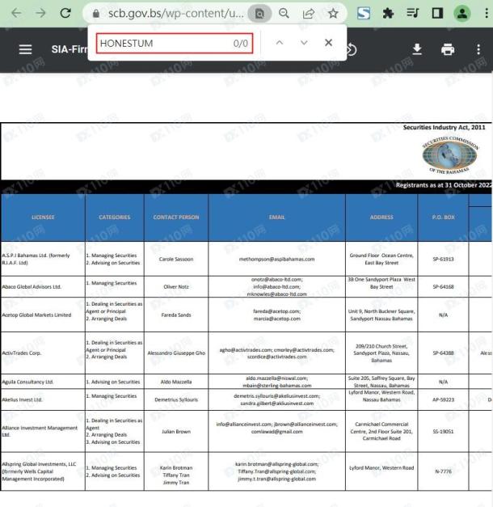Screen dimensions: 493x507
Task: Open the PDF sidebar hamburger menu
Action: coord(25,49)
